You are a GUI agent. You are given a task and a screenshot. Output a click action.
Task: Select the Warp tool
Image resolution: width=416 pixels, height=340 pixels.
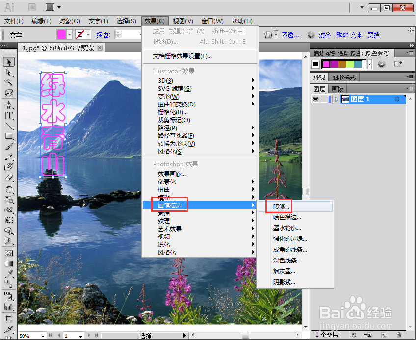pos(9,210)
